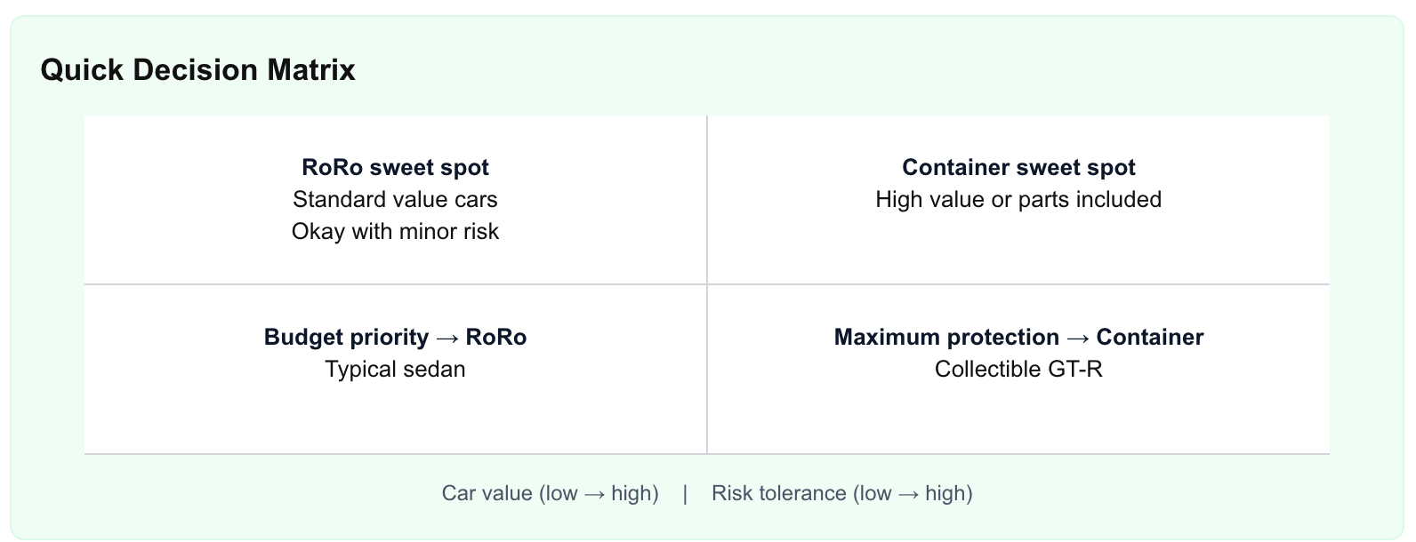Click the arrow after "Budget priority"
This screenshot has width=1416, height=542.
447,338
